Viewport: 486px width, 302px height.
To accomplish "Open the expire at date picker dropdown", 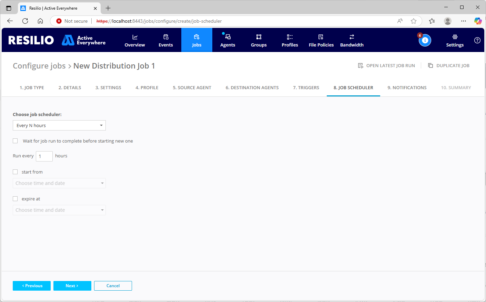I will tap(59, 210).
